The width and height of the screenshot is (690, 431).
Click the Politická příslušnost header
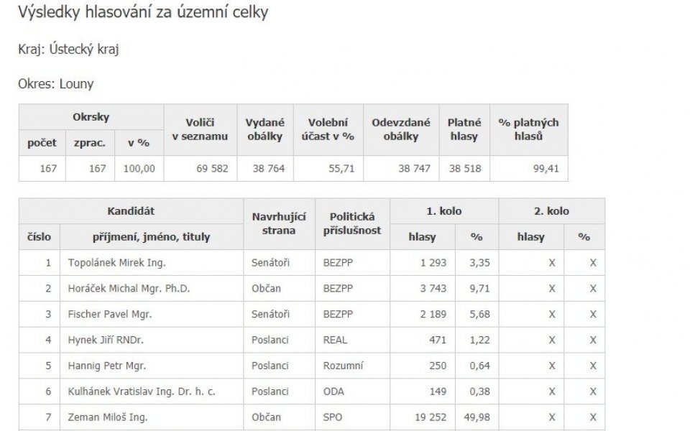352,224
